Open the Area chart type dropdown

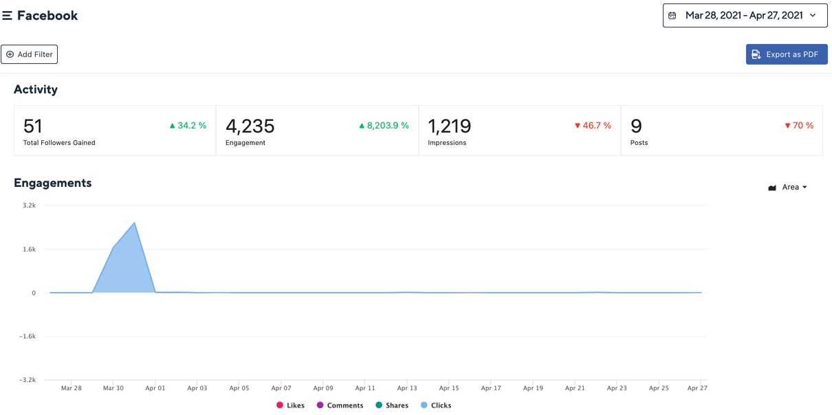(x=791, y=186)
